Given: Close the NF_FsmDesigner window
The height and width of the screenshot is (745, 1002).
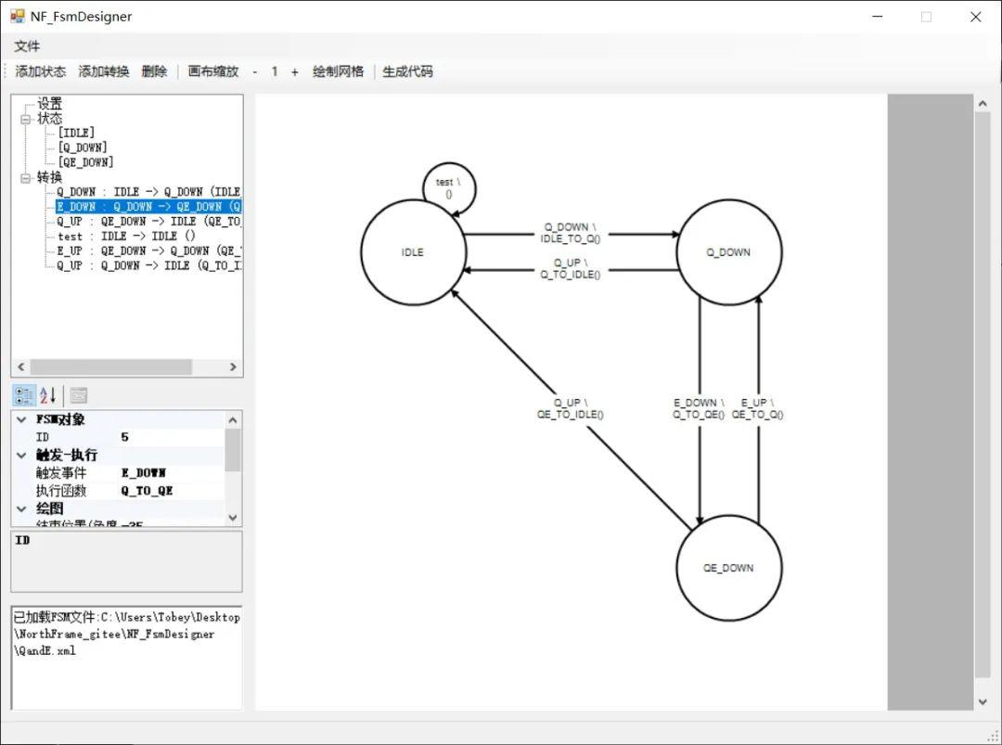Looking at the screenshot, I should (x=976, y=17).
